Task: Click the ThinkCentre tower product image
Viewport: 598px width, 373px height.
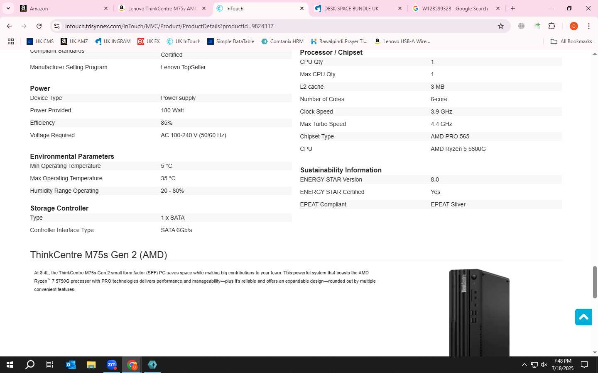Action: 479,312
